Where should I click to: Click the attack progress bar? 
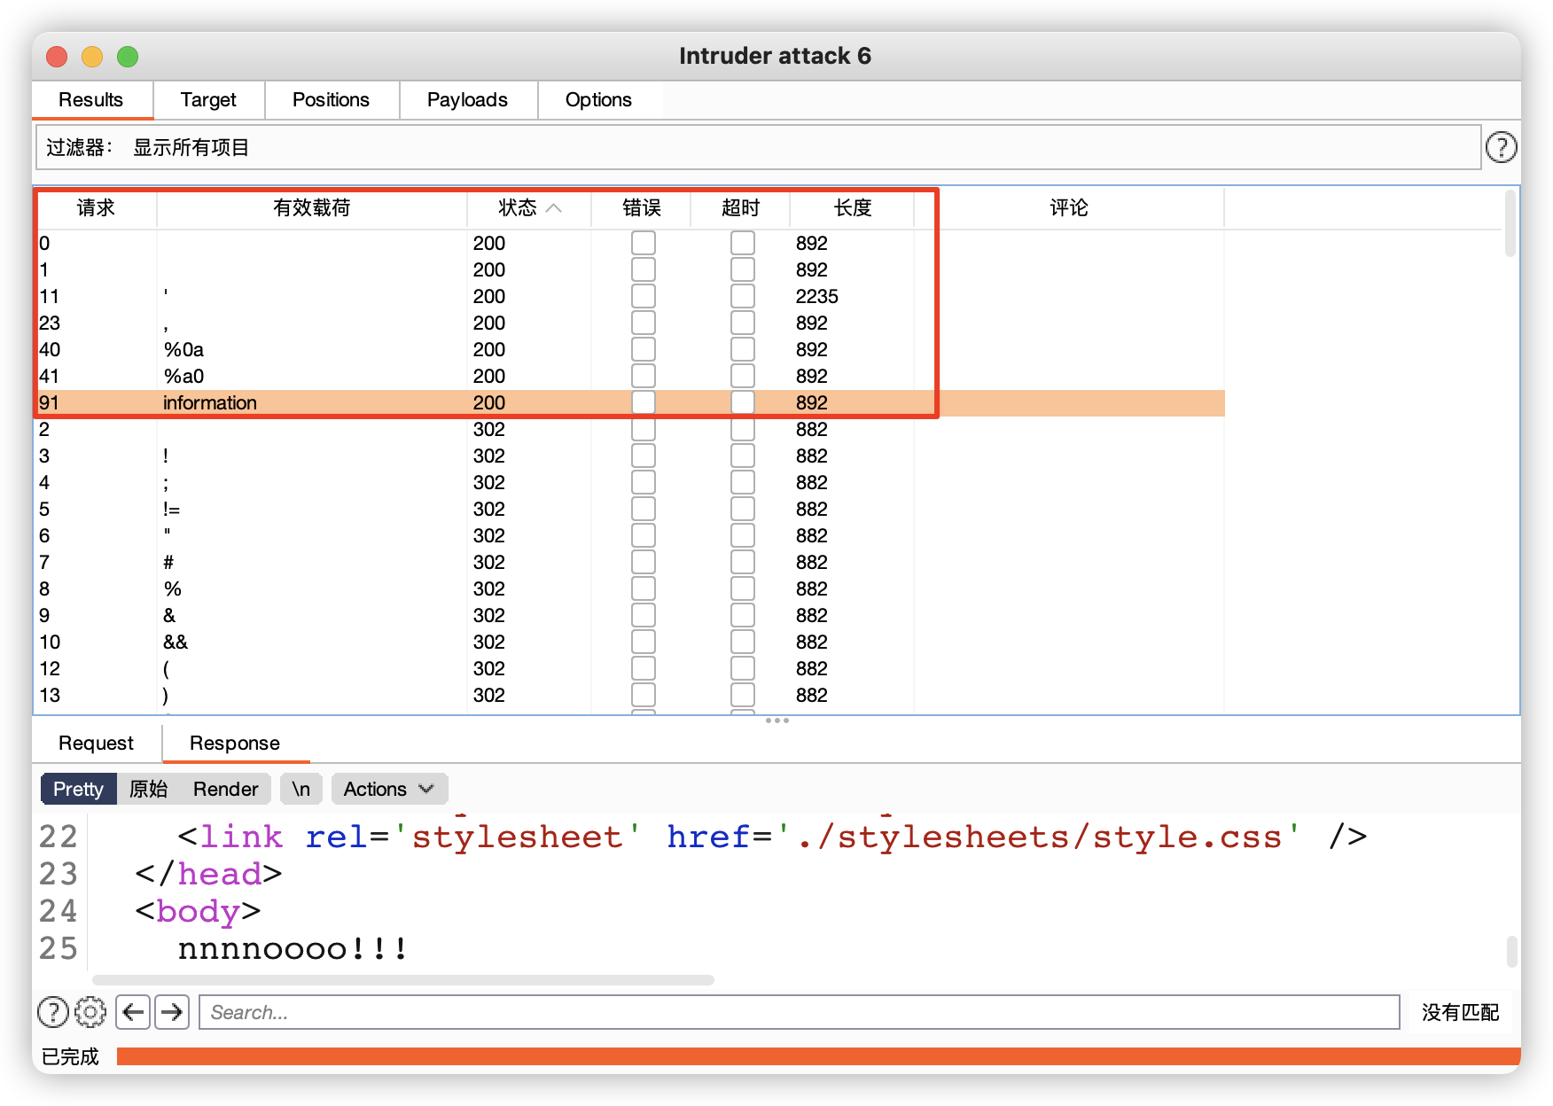(819, 1056)
